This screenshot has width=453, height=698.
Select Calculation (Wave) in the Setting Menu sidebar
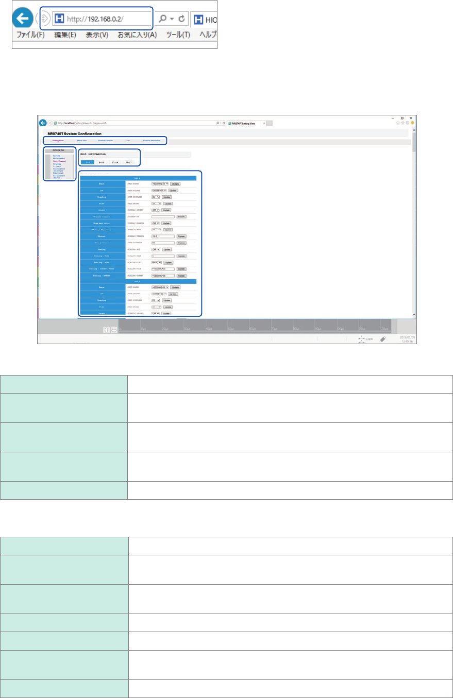[x=59, y=176]
